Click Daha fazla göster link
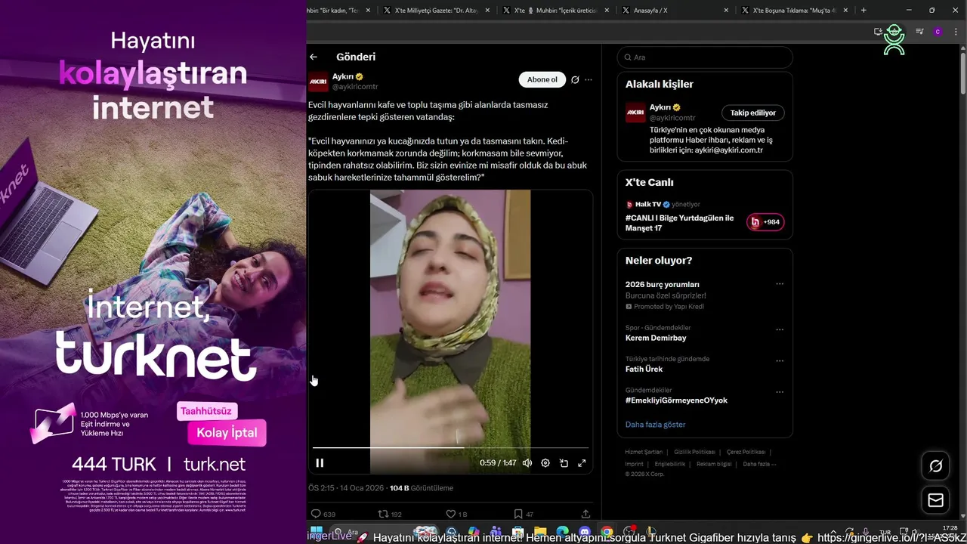 (x=656, y=425)
